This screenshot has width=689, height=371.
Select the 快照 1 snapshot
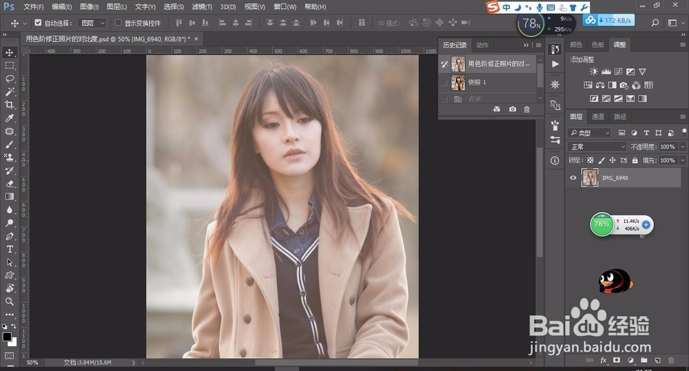pos(488,82)
